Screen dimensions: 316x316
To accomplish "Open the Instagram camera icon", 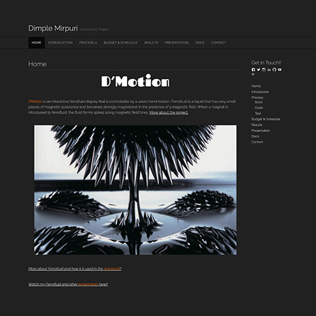I will 264,70.
